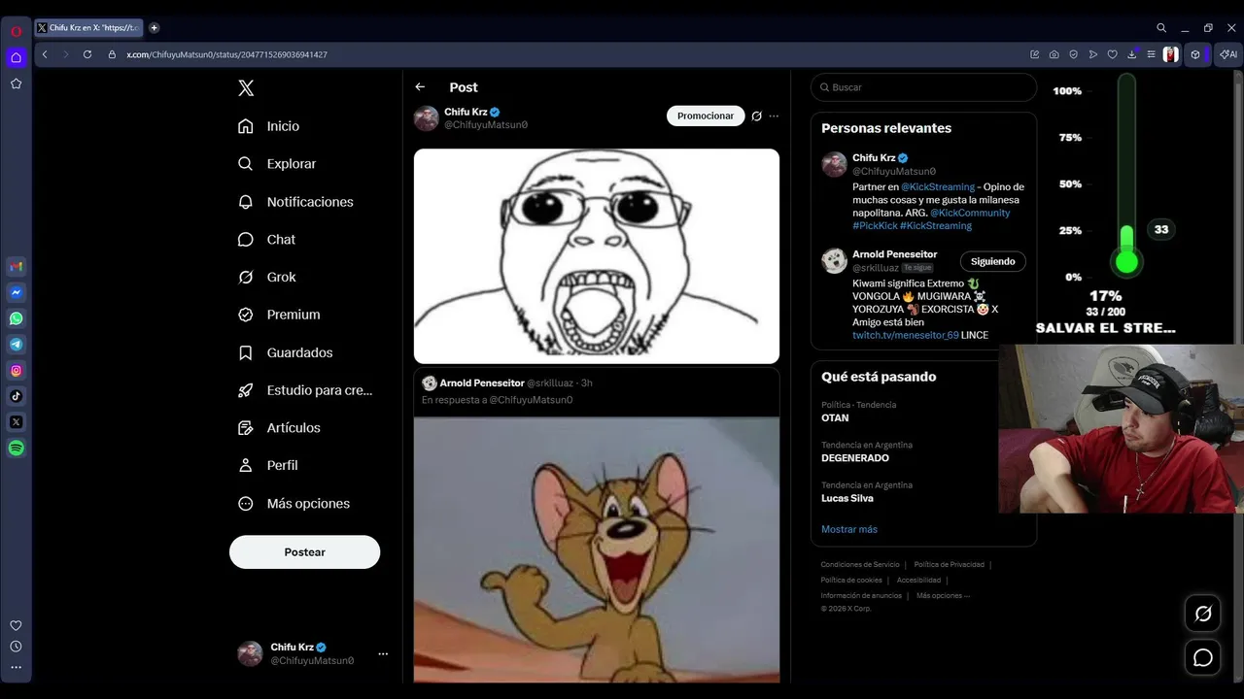The image size is (1244, 699).
Task: Open the @KickCommunity mention link
Action: click(x=970, y=213)
